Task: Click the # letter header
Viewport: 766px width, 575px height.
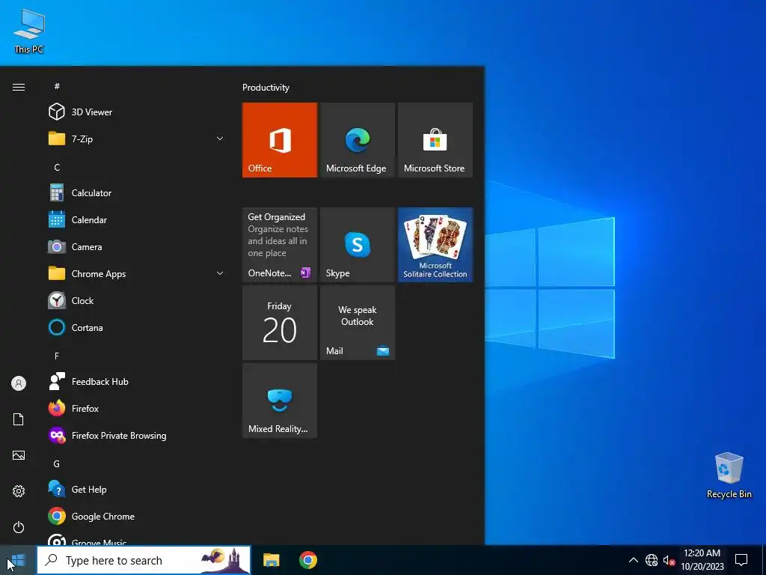Action: 57,86
